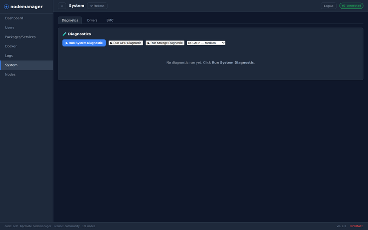Switch to the Drivers tab
The image size is (368, 230).
tap(92, 20)
